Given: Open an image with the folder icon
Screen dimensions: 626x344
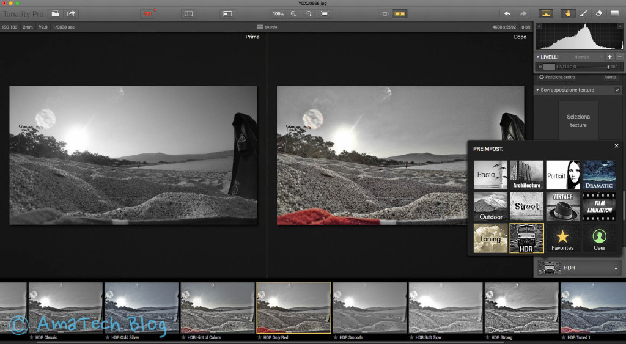Looking at the screenshot, I should 56,13.
